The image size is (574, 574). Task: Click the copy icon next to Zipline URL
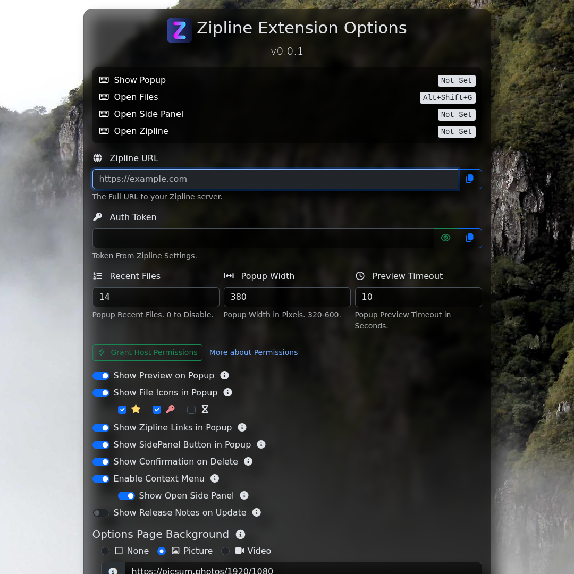point(470,179)
